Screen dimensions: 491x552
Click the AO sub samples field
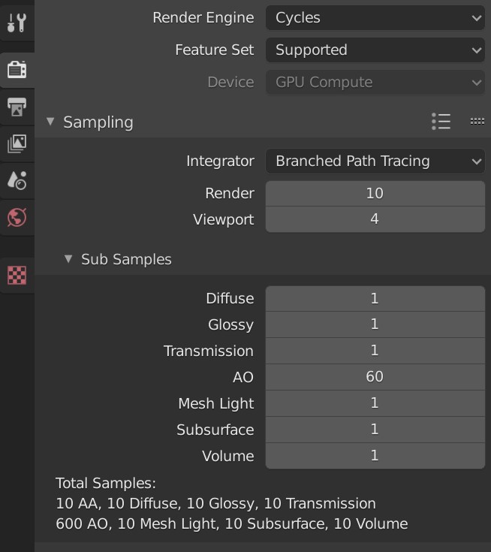tap(375, 377)
